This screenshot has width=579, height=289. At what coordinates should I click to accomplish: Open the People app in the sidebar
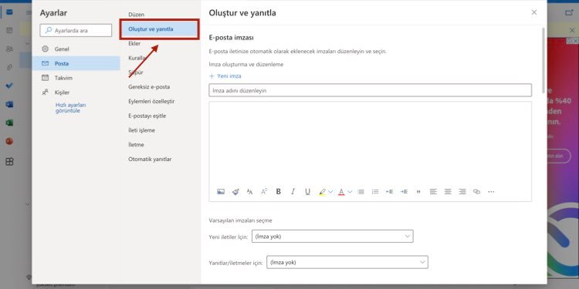tap(9, 49)
